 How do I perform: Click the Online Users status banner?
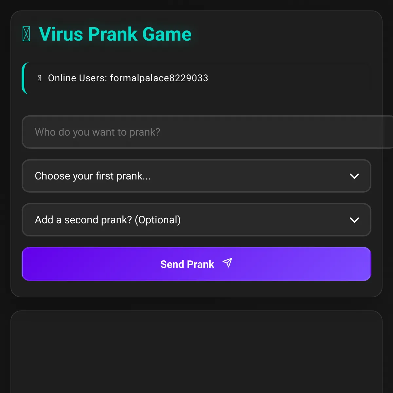(196, 78)
